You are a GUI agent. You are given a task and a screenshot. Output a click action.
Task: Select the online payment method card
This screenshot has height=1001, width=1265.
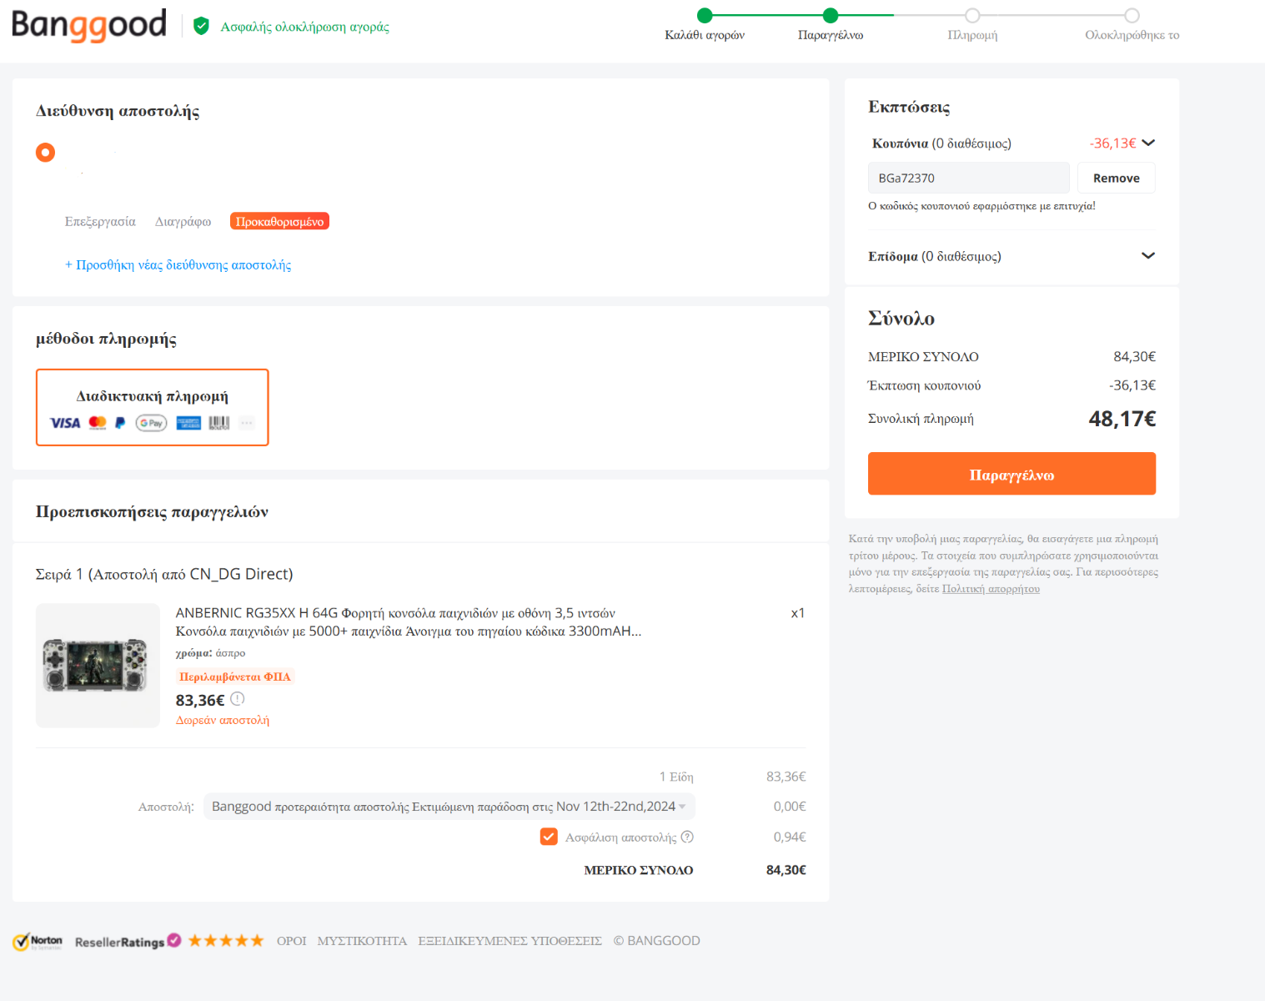[x=153, y=407]
